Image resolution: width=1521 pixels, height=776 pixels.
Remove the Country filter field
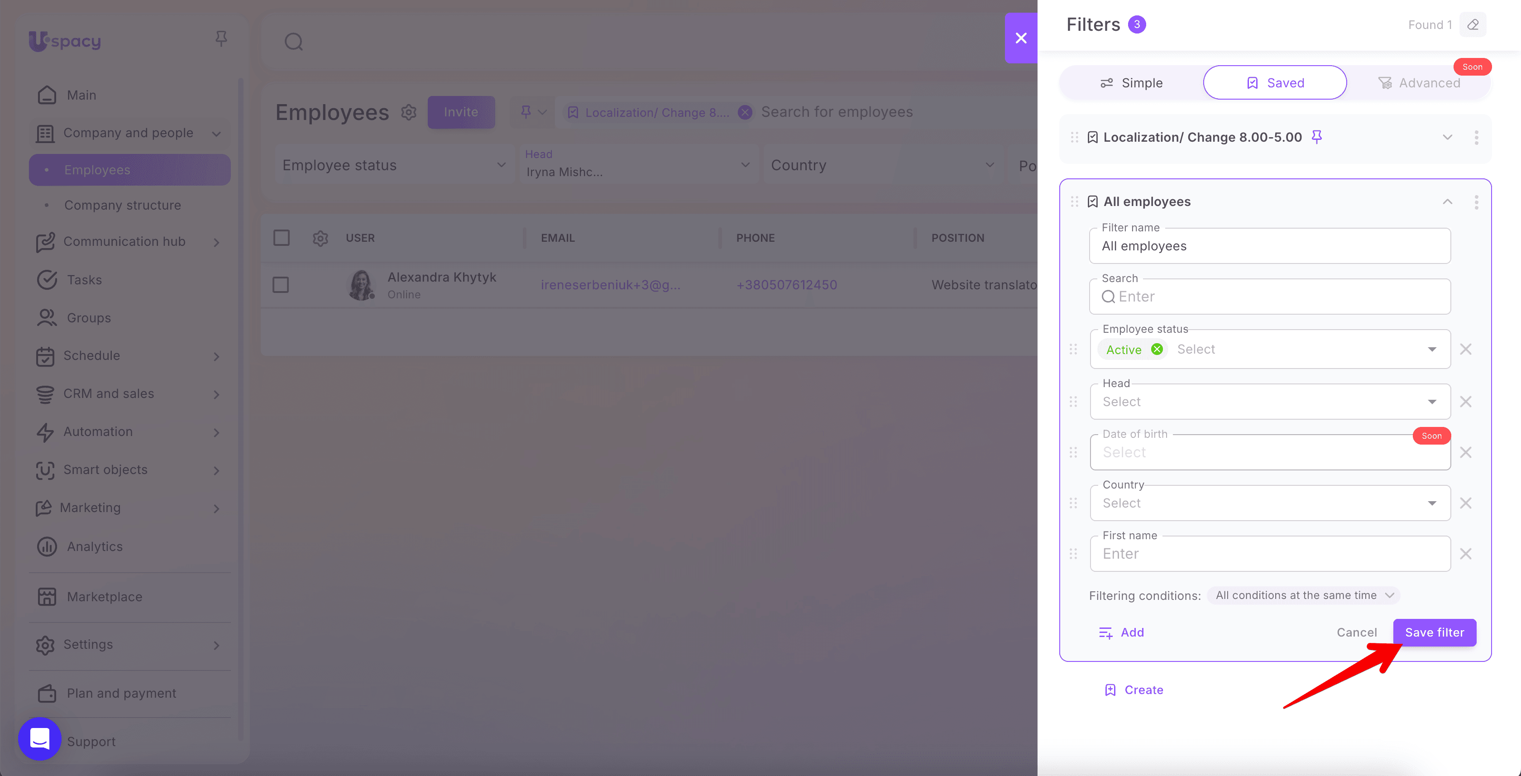pyautogui.click(x=1465, y=503)
